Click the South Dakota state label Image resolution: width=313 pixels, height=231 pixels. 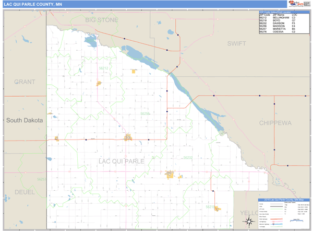(25, 120)
